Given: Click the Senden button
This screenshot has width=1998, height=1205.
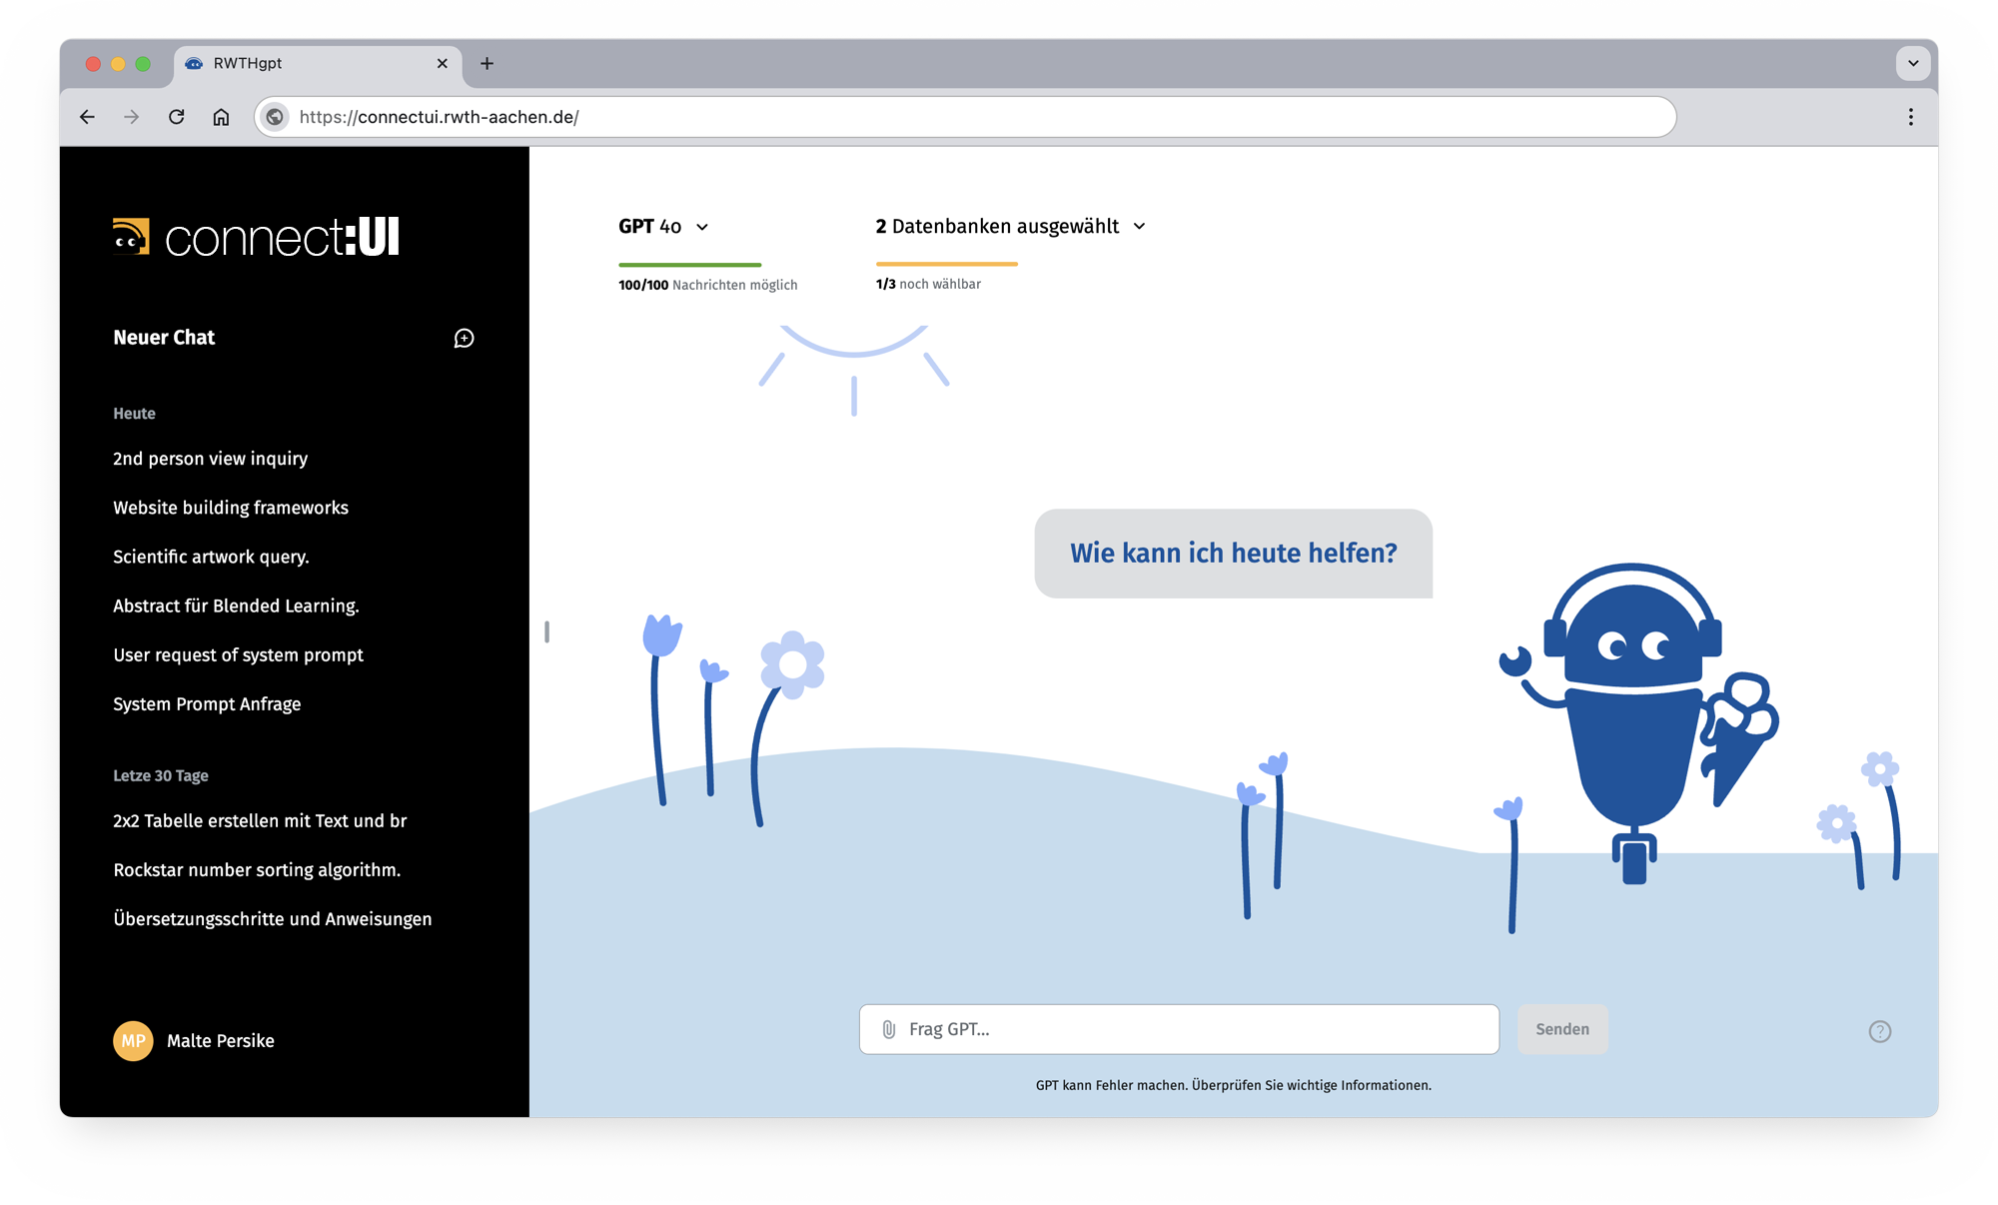Looking at the screenshot, I should (x=1562, y=1028).
